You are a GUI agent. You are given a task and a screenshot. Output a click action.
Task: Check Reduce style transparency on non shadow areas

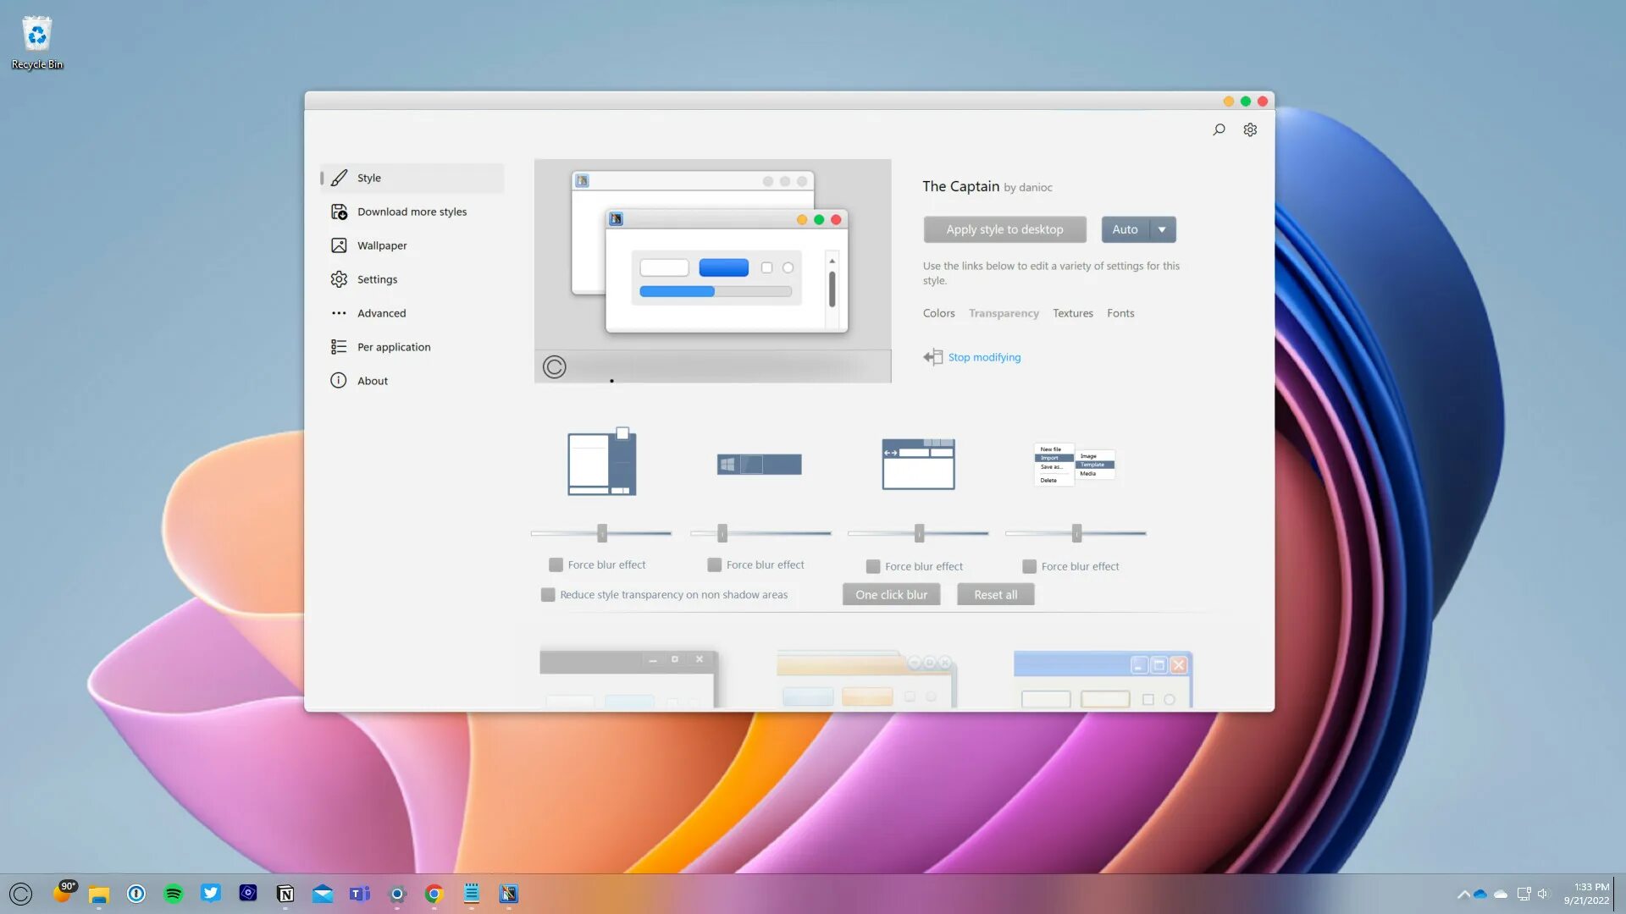coord(548,595)
